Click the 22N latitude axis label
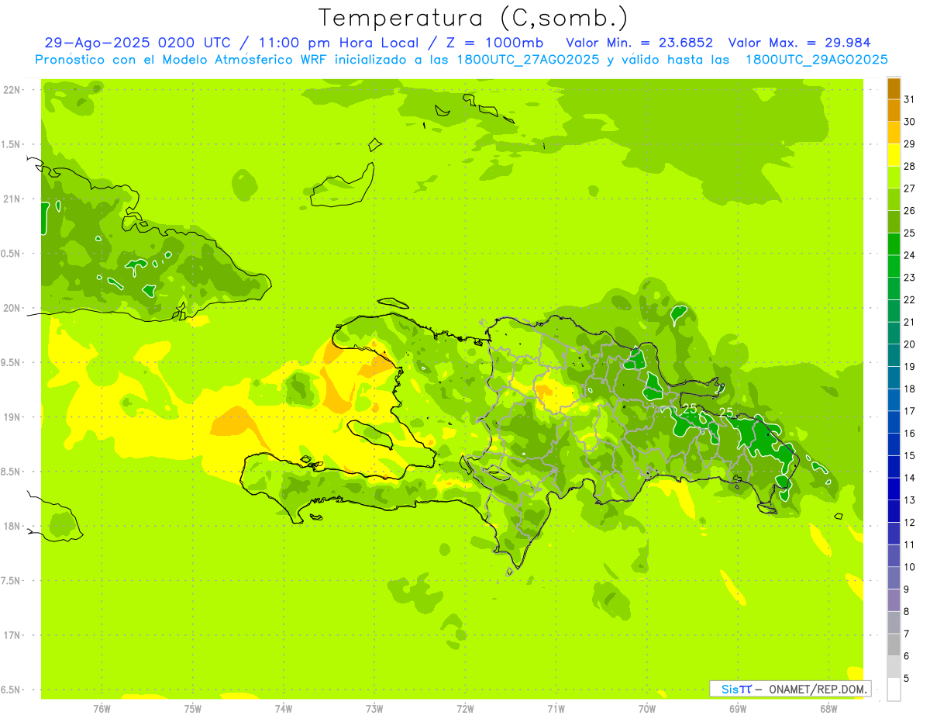Screen dimensions: 930x719 click(x=12, y=90)
